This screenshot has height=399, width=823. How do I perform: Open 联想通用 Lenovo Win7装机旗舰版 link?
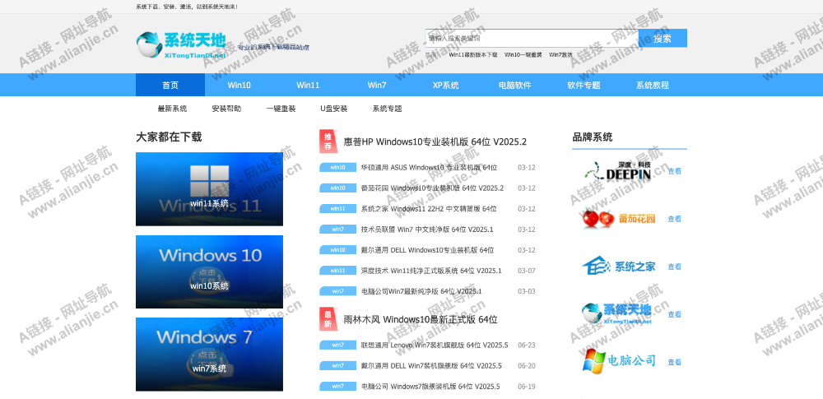[435, 345]
